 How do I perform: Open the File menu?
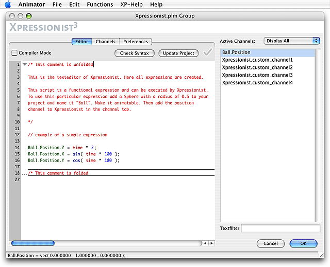pos(57,5)
